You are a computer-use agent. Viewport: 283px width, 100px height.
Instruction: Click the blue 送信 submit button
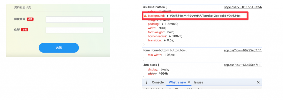coord(59,48)
